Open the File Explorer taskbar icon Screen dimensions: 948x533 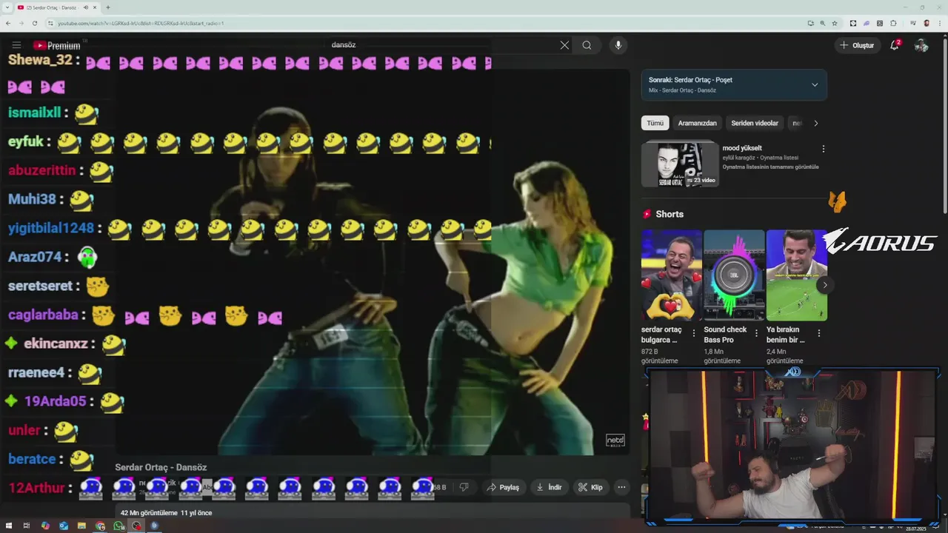tap(81, 526)
